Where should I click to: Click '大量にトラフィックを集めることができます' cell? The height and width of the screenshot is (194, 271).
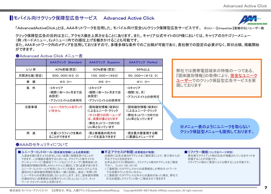click(x=66, y=135)
